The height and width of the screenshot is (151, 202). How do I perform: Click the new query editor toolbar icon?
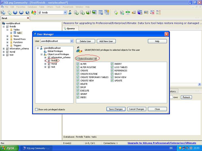coord(9,12)
